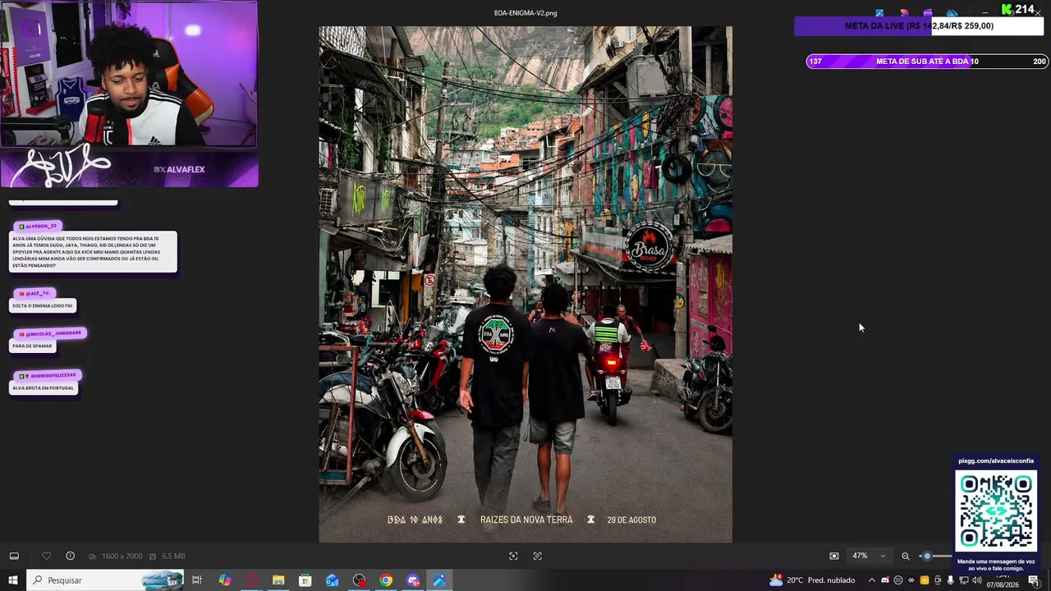Viewport: 1051px width, 591px height.
Task: Zoom out with the magnifier minus icon
Action: (906, 556)
